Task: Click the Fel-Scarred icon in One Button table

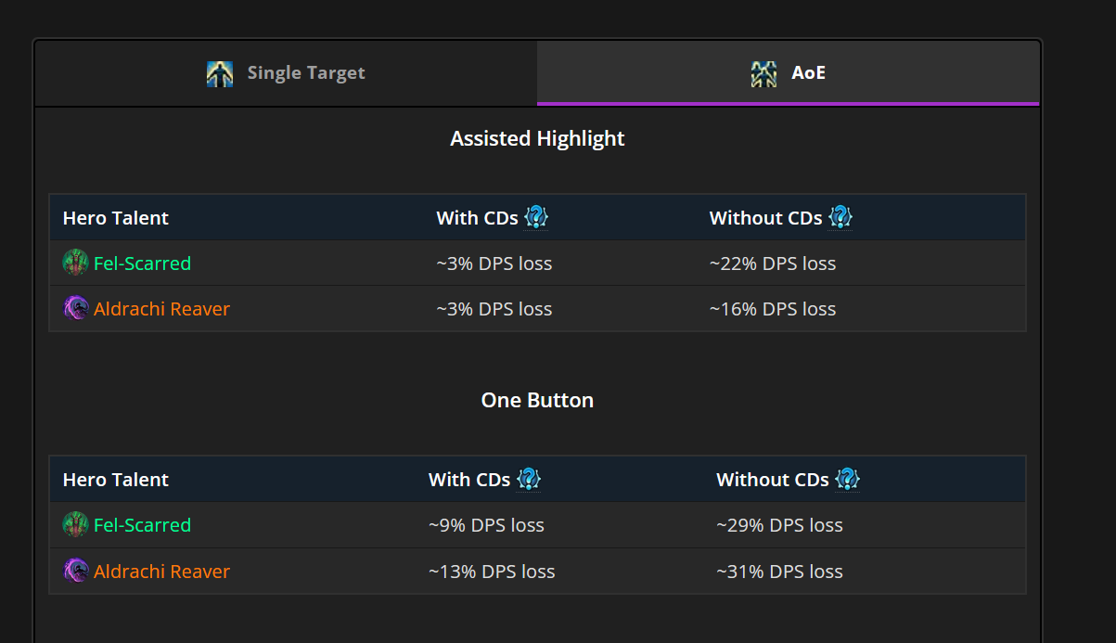Action: pyautogui.click(x=75, y=525)
